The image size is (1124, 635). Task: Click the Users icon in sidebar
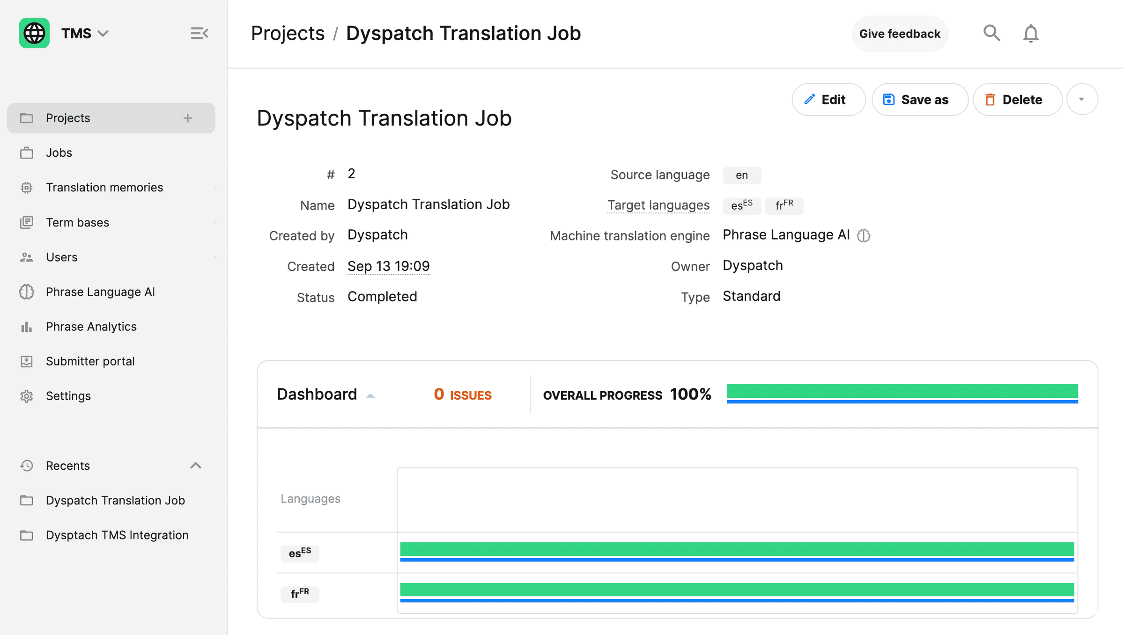click(x=27, y=257)
